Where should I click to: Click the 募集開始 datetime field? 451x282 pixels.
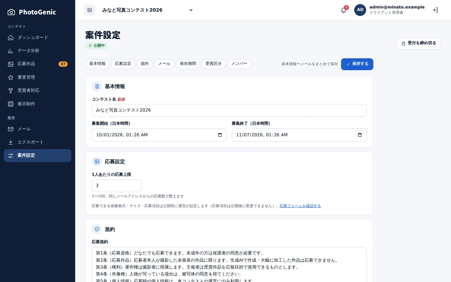click(x=159, y=135)
